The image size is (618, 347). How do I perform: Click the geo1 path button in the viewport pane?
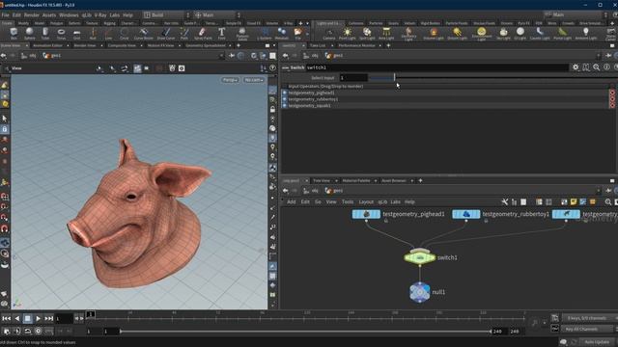pos(52,56)
